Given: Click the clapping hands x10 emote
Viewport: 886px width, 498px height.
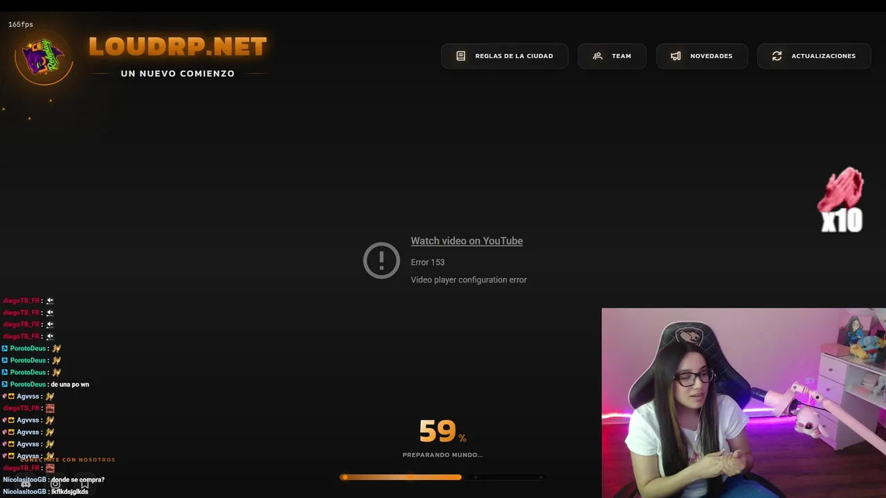Looking at the screenshot, I should click(842, 200).
